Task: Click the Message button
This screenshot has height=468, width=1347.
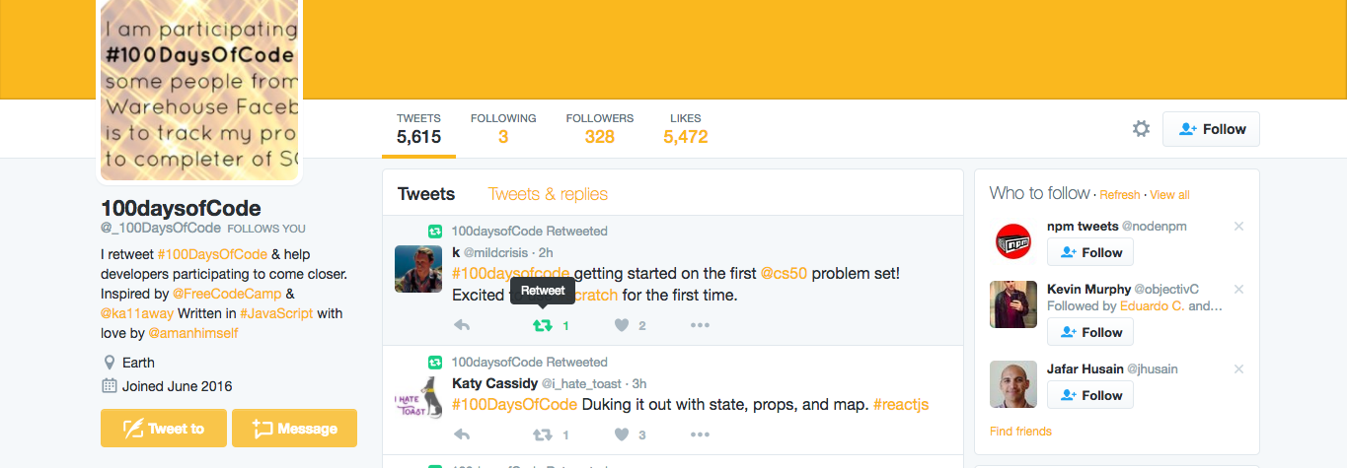Action: [294, 429]
